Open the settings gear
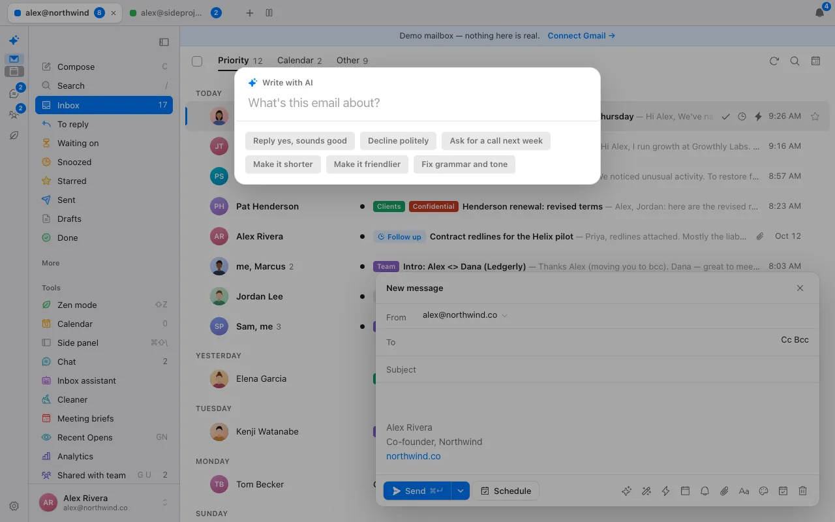 14,506
